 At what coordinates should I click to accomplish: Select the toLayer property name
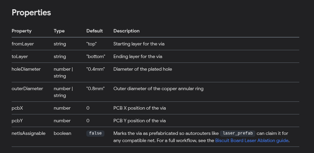coord(20,56)
